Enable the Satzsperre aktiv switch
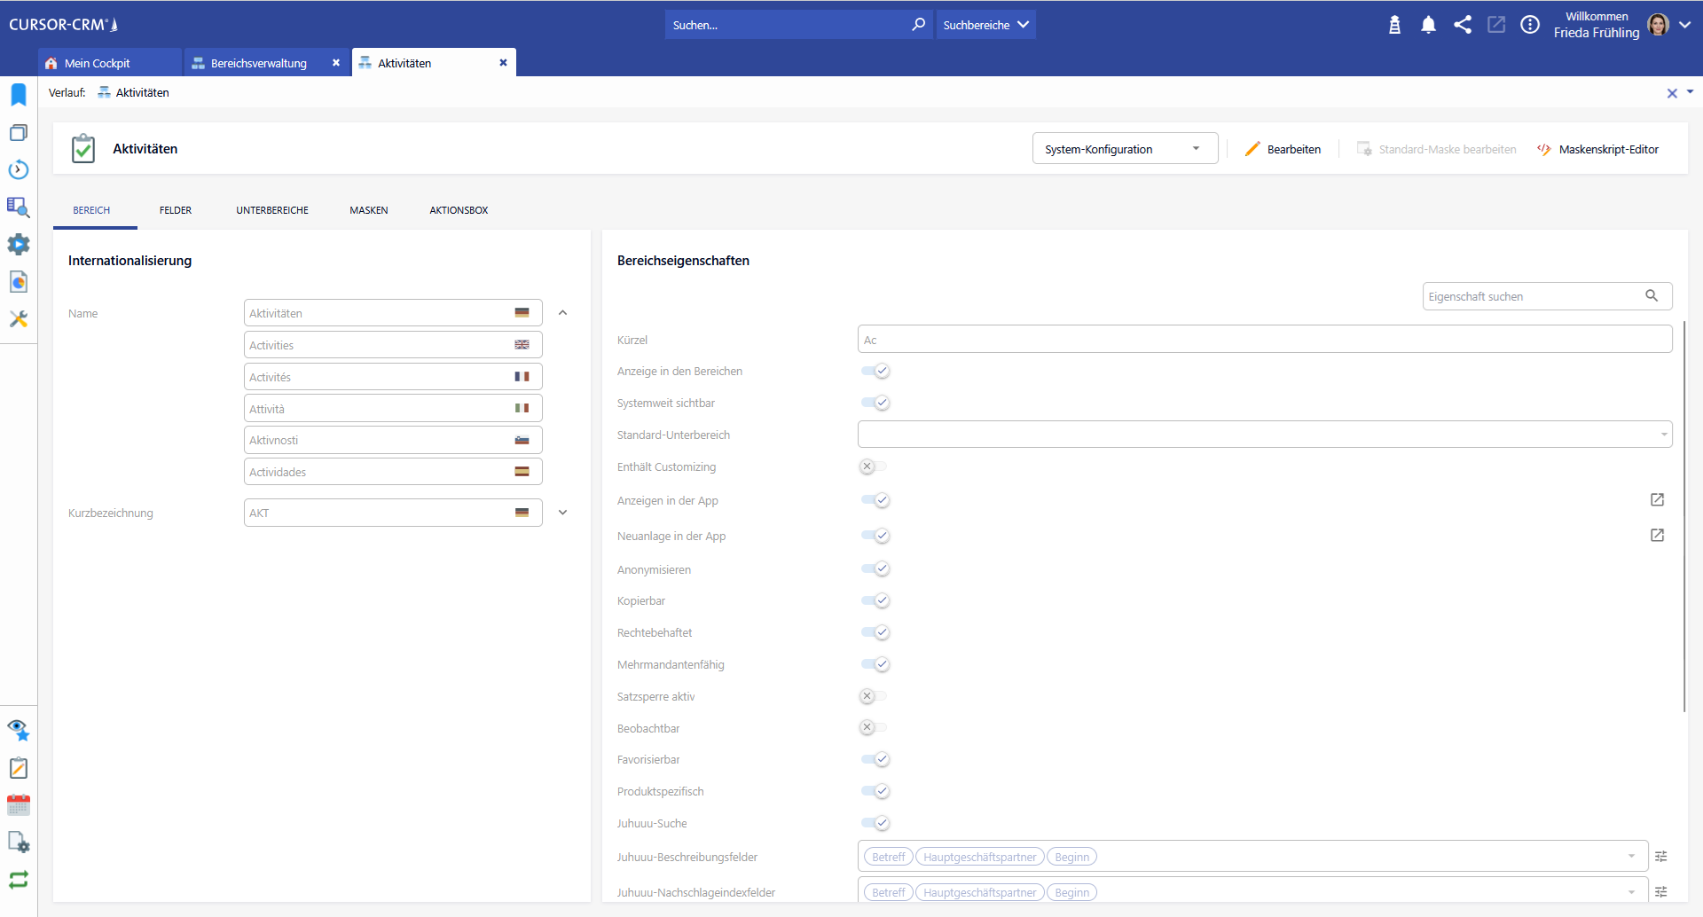The height and width of the screenshot is (917, 1703). pyautogui.click(x=874, y=697)
